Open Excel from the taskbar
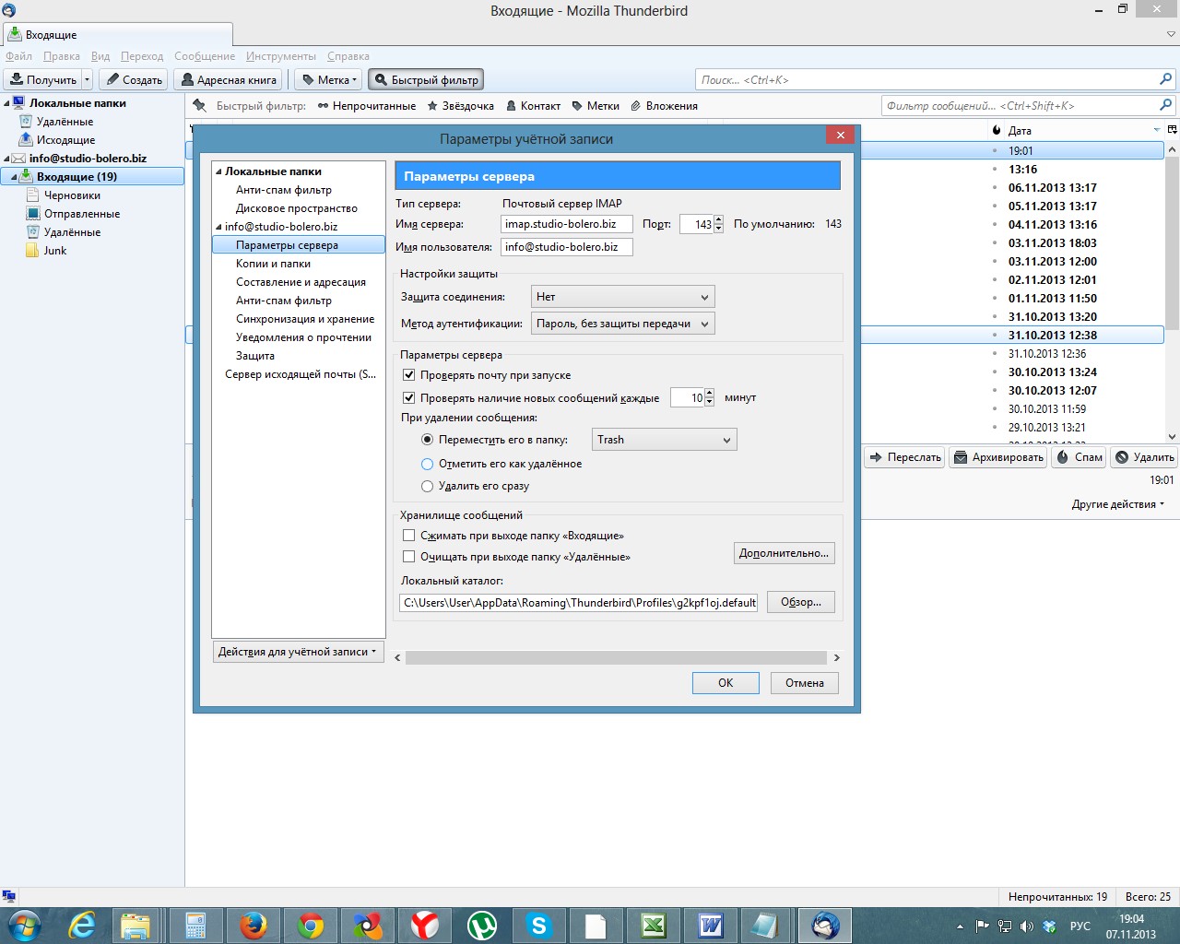This screenshot has width=1180, height=944. click(653, 925)
